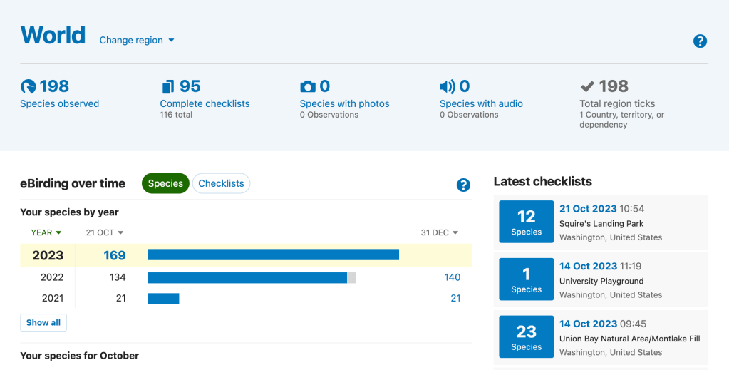The height and width of the screenshot is (370, 729).
Task: Click the checklist icon next to 95
Action: (x=167, y=87)
